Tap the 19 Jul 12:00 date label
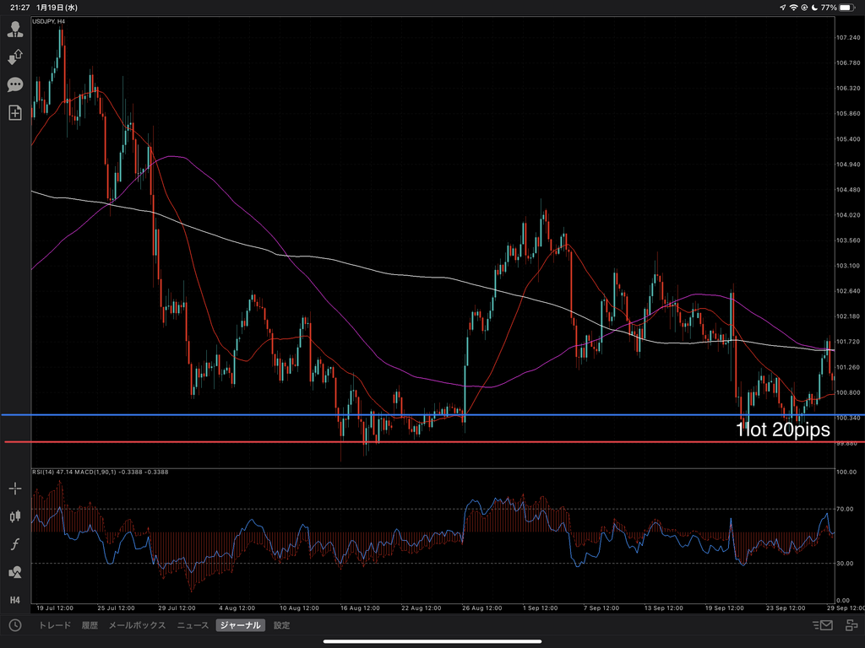This screenshot has width=865, height=648. (x=55, y=608)
